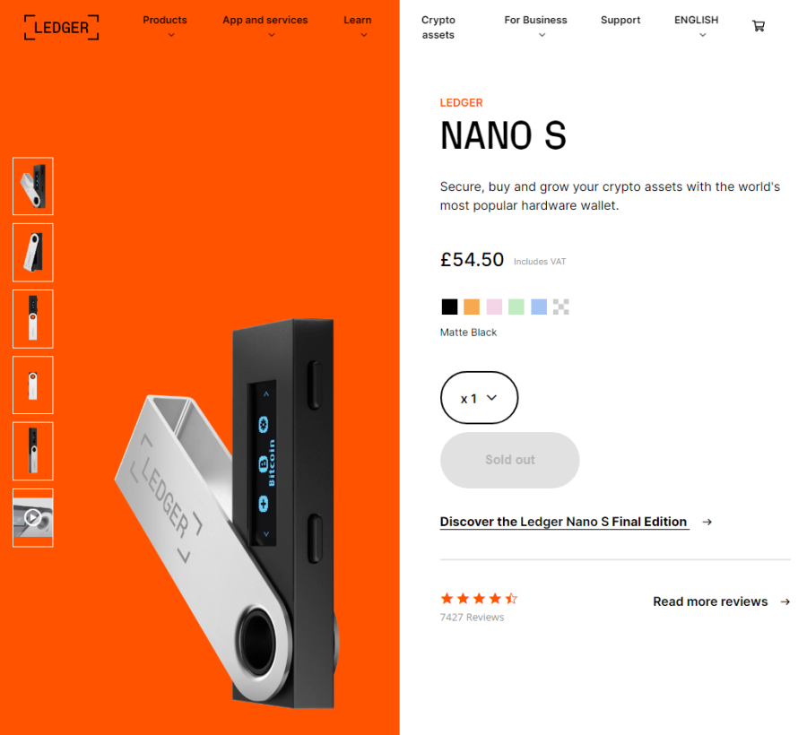
Task: Pick the pink color swatch
Action: [494, 307]
